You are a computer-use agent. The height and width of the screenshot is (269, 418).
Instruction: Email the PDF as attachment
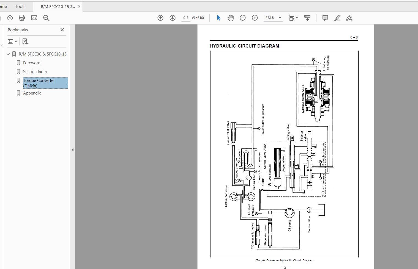click(x=34, y=18)
